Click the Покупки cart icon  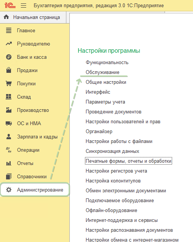(9, 83)
